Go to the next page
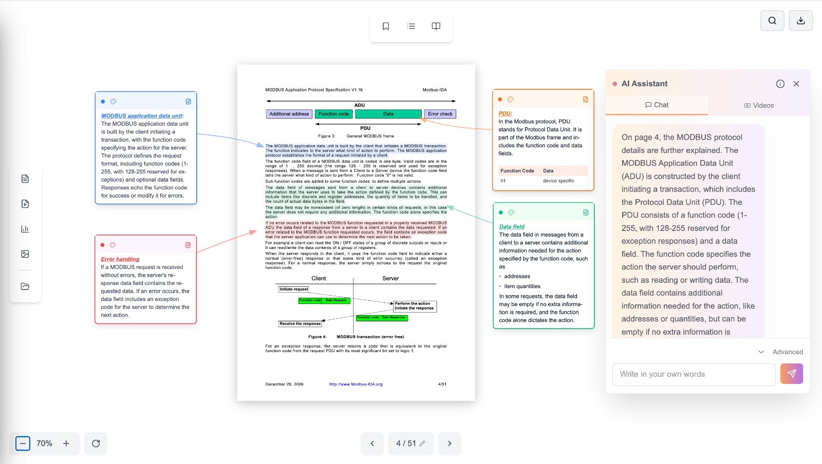 [x=450, y=443]
